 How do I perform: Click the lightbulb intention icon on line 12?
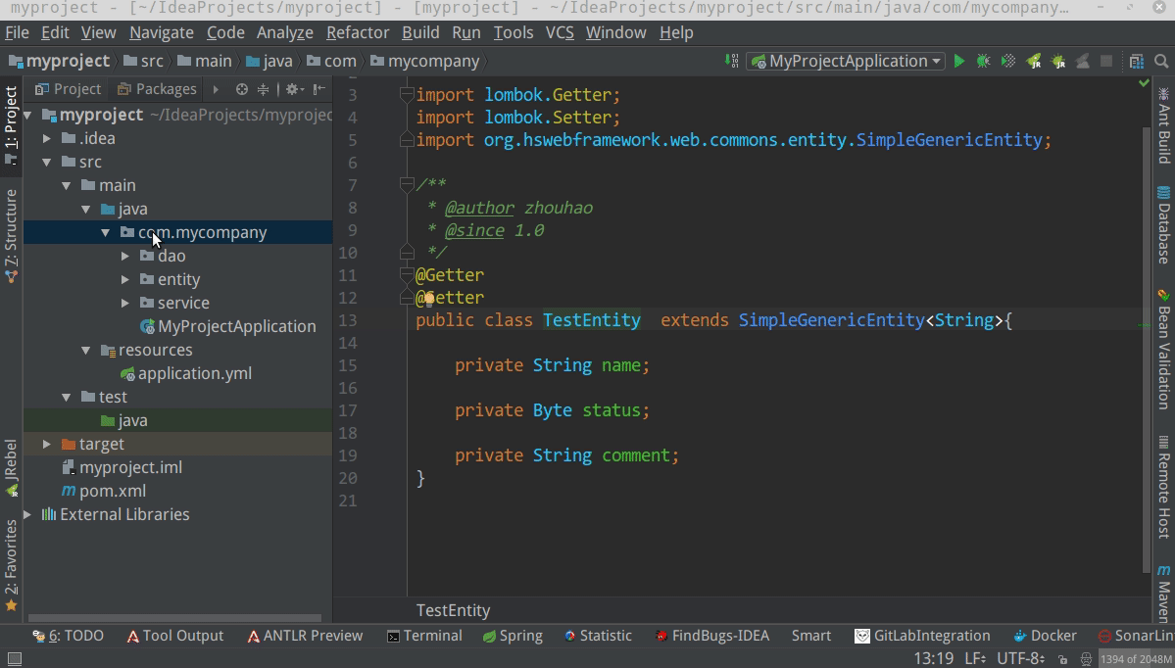[x=428, y=299]
